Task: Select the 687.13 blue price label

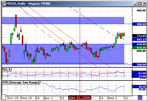Action: [140, 39]
